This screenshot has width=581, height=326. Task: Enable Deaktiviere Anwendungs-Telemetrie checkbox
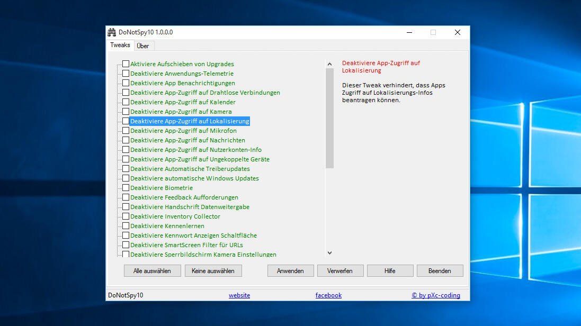click(126, 74)
